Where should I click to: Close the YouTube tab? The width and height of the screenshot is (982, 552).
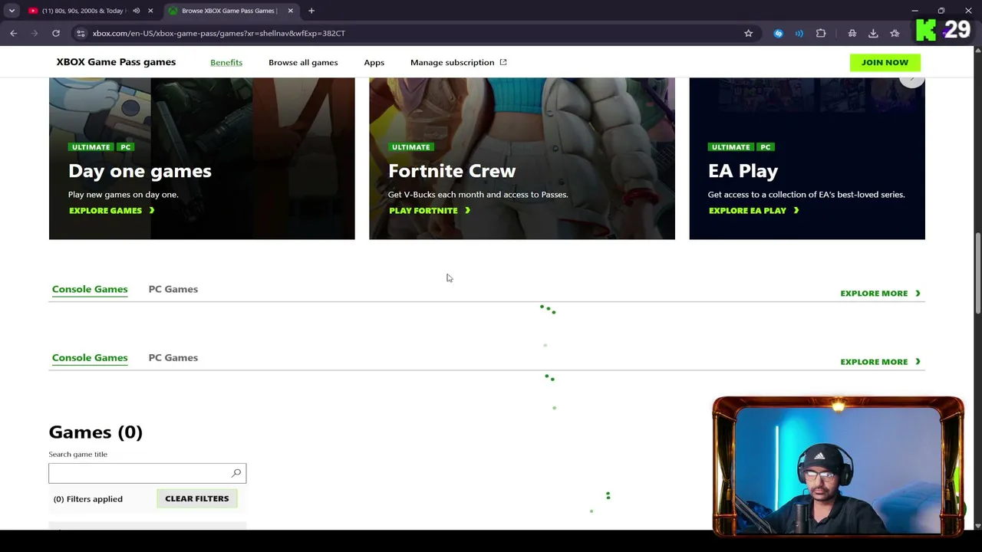(x=150, y=11)
